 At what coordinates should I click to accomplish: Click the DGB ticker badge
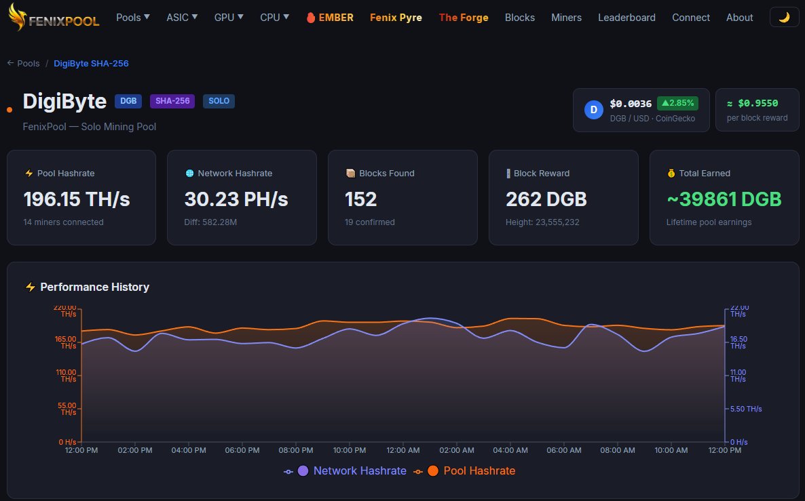(x=128, y=101)
